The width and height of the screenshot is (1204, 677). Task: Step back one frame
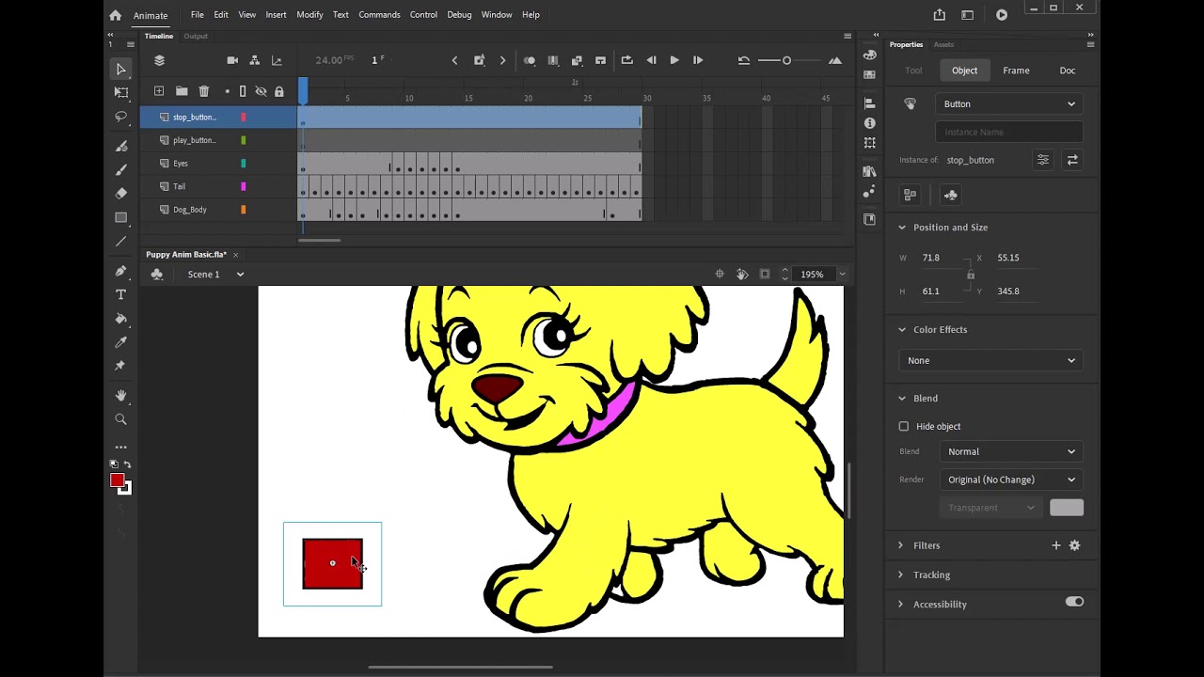click(x=651, y=60)
